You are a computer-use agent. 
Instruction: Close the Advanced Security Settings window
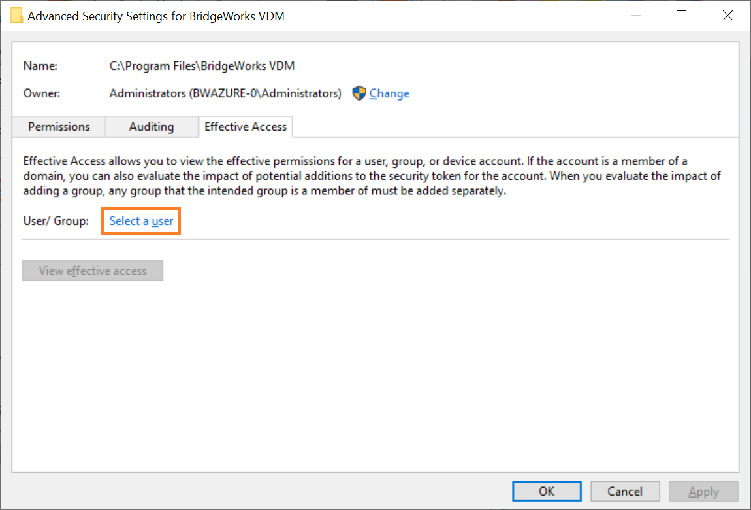[x=727, y=16]
